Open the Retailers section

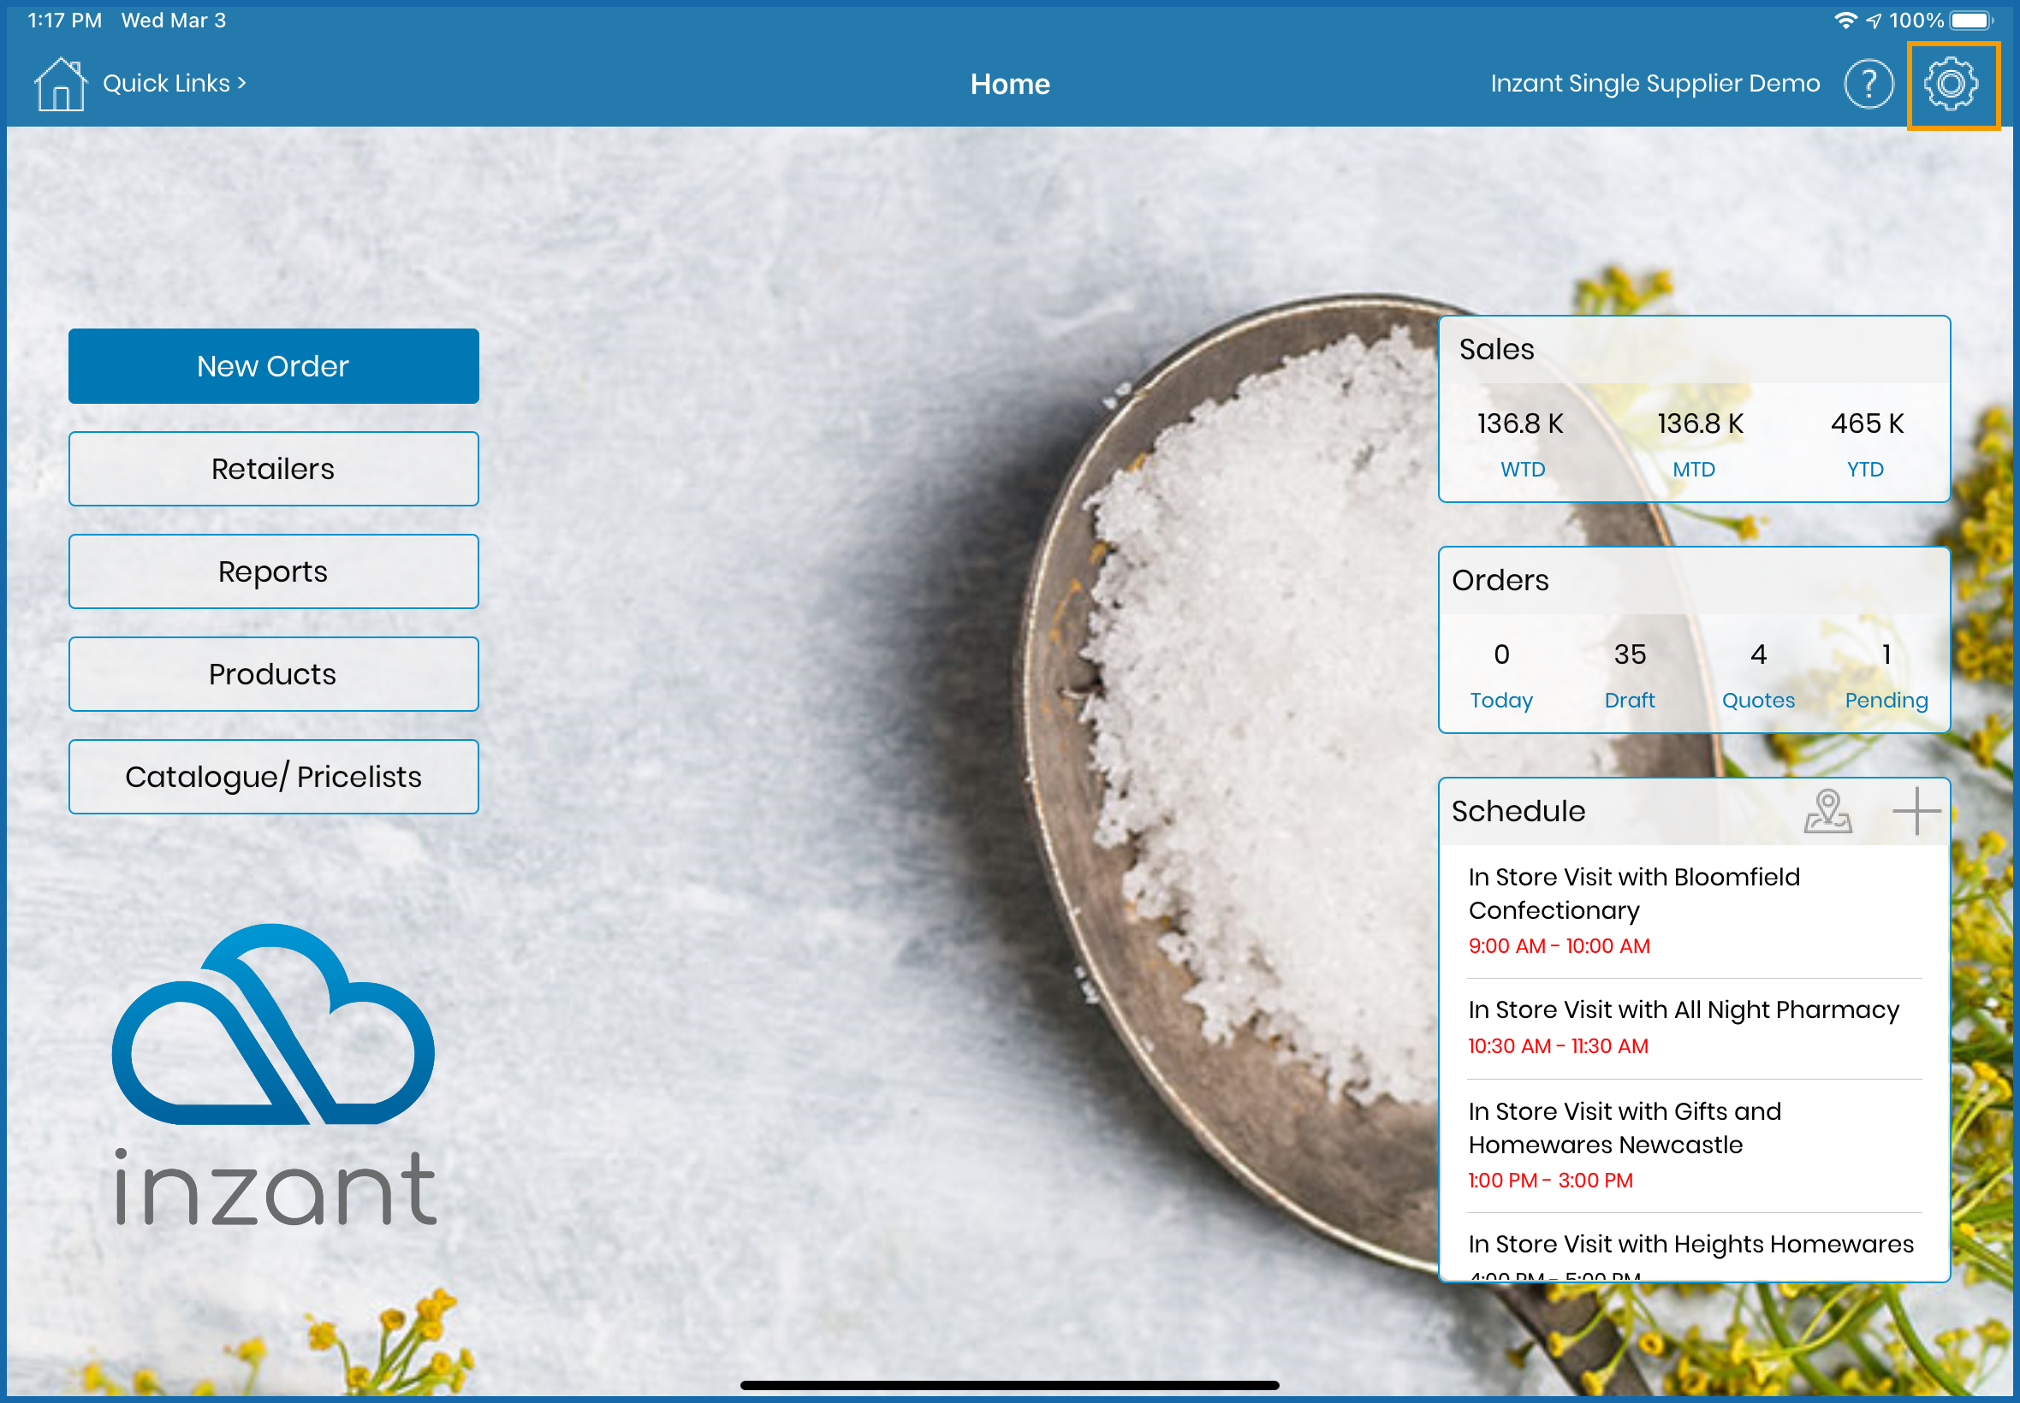tap(274, 469)
